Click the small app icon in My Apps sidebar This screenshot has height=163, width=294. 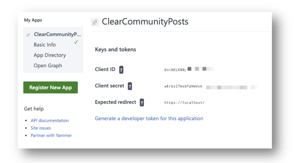(x=28, y=35)
